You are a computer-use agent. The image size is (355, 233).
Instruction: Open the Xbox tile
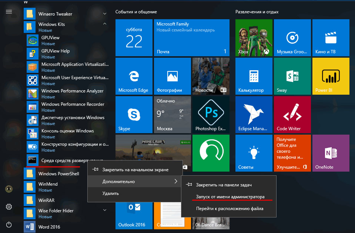click(254, 38)
